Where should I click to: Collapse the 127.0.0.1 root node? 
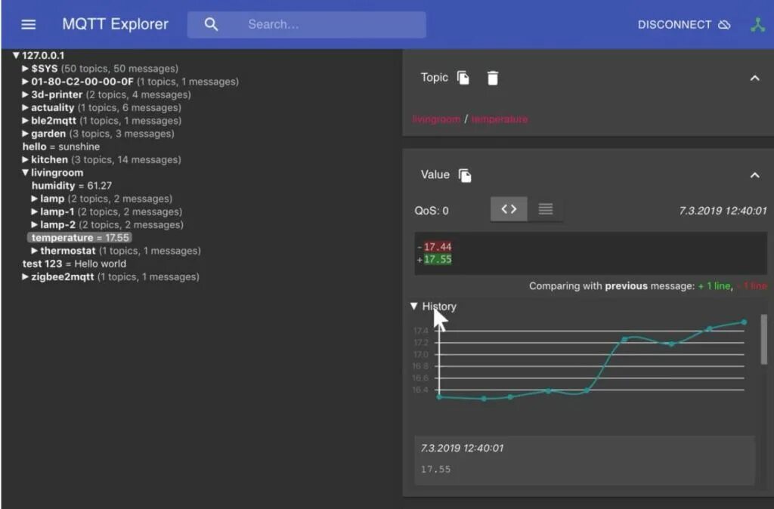[x=16, y=55]
